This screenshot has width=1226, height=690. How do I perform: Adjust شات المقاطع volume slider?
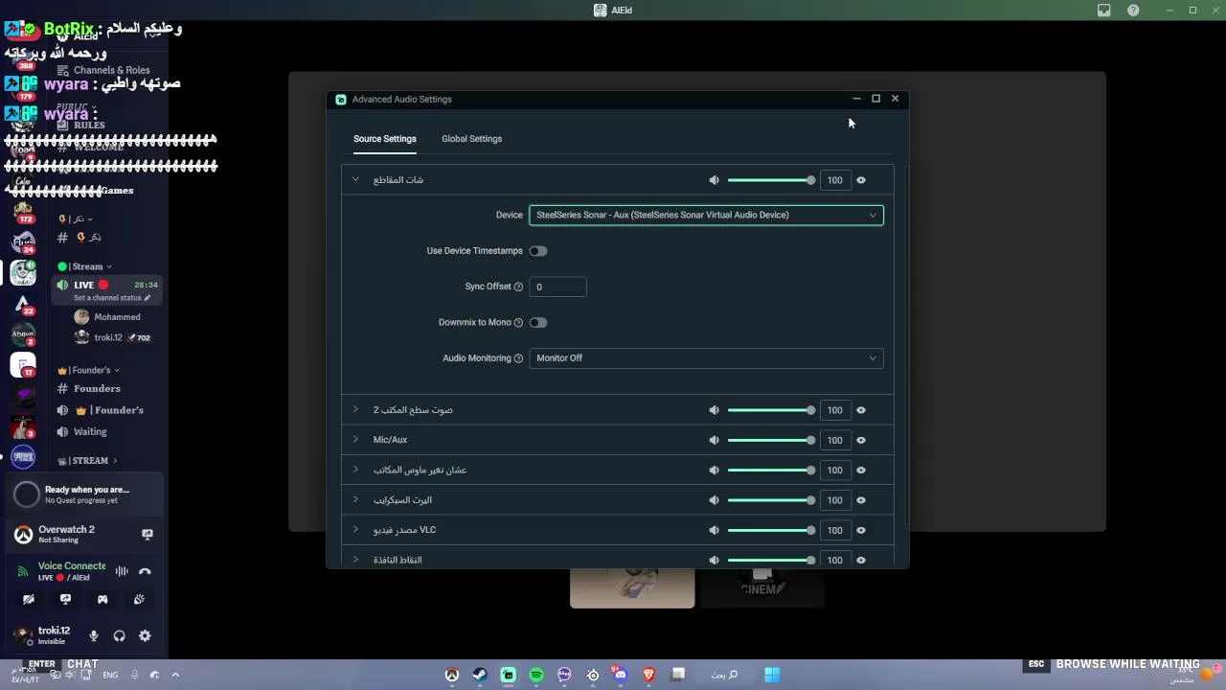coord(771,180)
